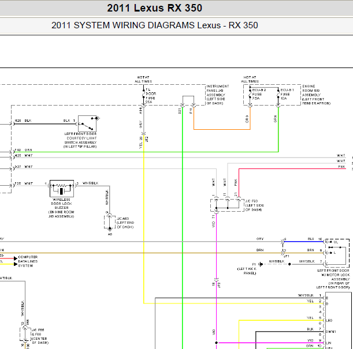Click the ECU-B 2 fuse symbol

pyautogui.click(x=250, y=94)
